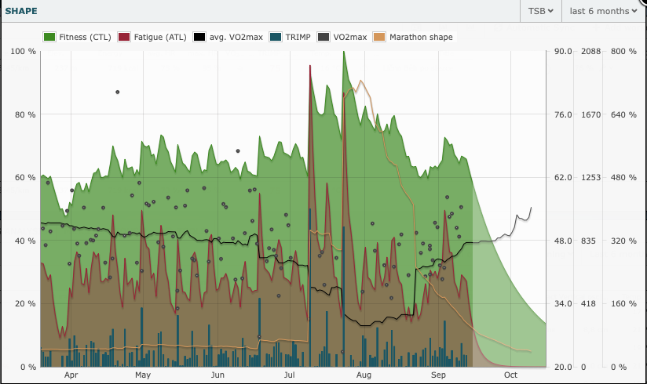Toggle the Marathon shape legend label
This screenshot has width=647, height=384.
click(421, 37)
